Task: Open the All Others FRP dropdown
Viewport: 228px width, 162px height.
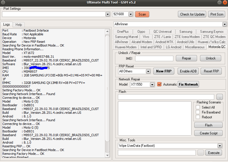Action: point(148,71)
